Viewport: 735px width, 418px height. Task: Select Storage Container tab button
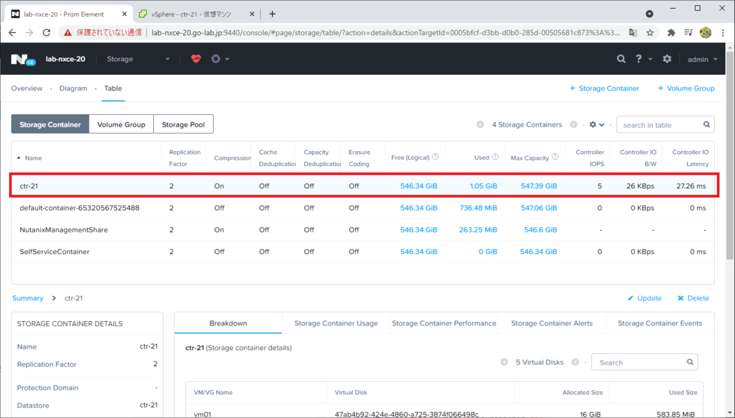50,124
